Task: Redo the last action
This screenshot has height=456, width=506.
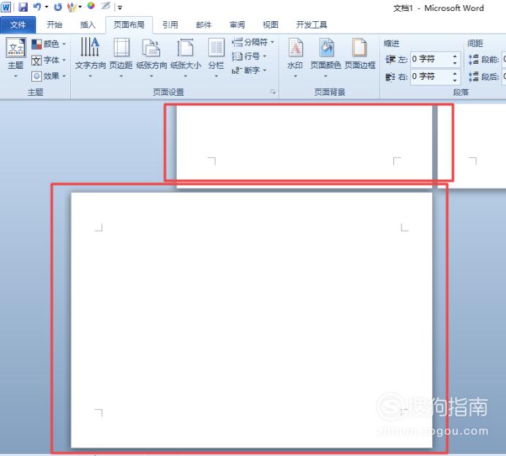Action: (x=58, y=7)
